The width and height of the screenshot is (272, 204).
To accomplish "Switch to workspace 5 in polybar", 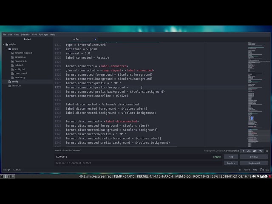I will click(9, 176).
